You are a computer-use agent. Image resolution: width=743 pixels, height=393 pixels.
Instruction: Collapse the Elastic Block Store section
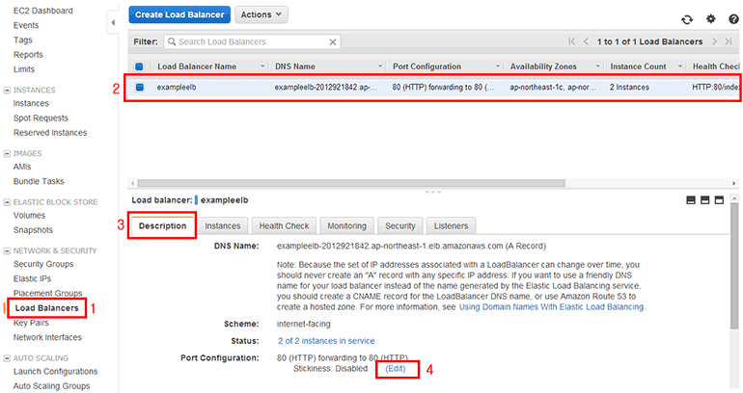pyautogui.click(x=8, y=202)
